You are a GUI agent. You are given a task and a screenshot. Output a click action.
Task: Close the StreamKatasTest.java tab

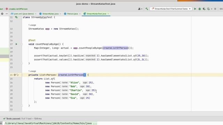click(108, 14)
